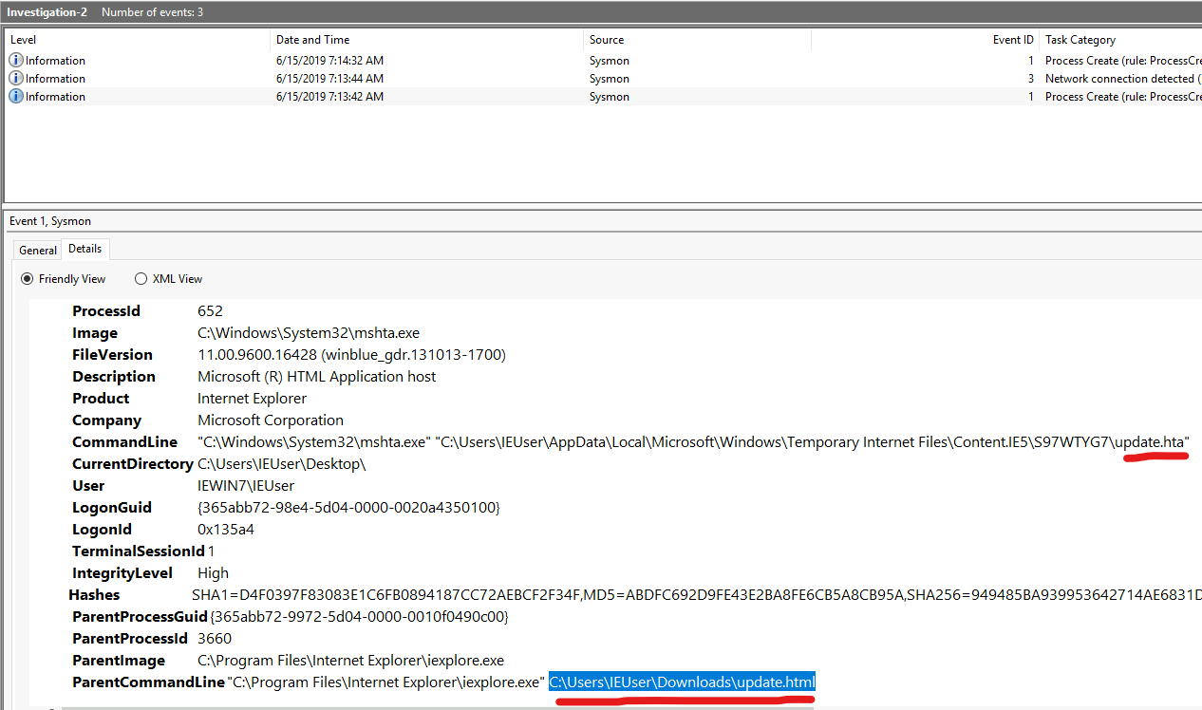Image resolution: width=1202 pixels, height=710 pixels.
Task: Click the ParentProcessGuid value
Action: pos(359,617)
